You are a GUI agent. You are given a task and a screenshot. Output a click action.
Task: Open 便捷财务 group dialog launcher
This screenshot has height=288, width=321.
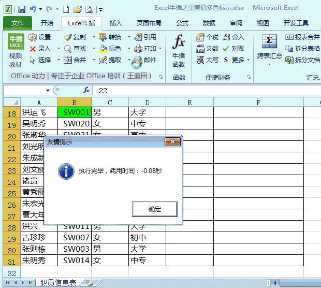tap(249, 77)
